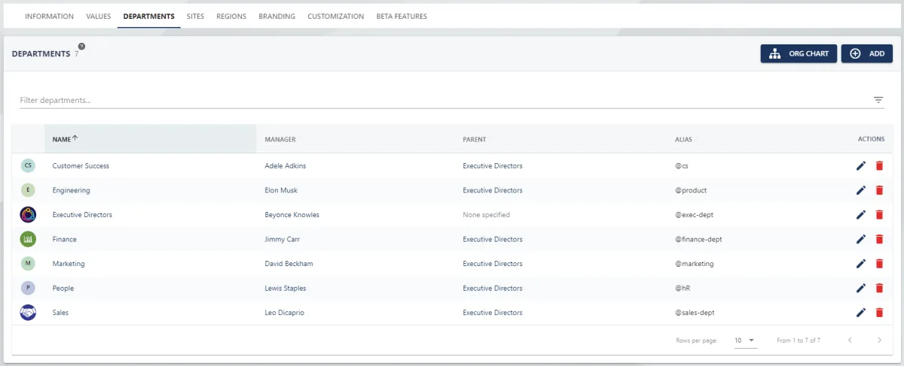Edit the Executive Directors department
This screenshot has height=366, width=904.
[861, 215]
